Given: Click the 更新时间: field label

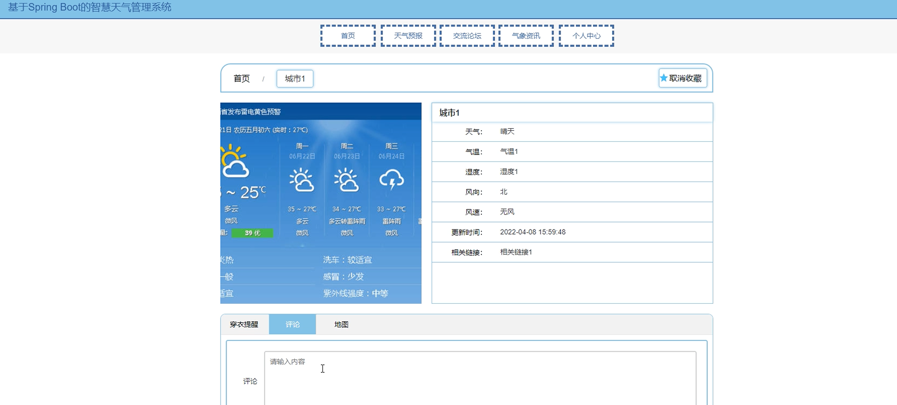Looking at the screenshot, I should pyautogui.click(x=467, y=233).
